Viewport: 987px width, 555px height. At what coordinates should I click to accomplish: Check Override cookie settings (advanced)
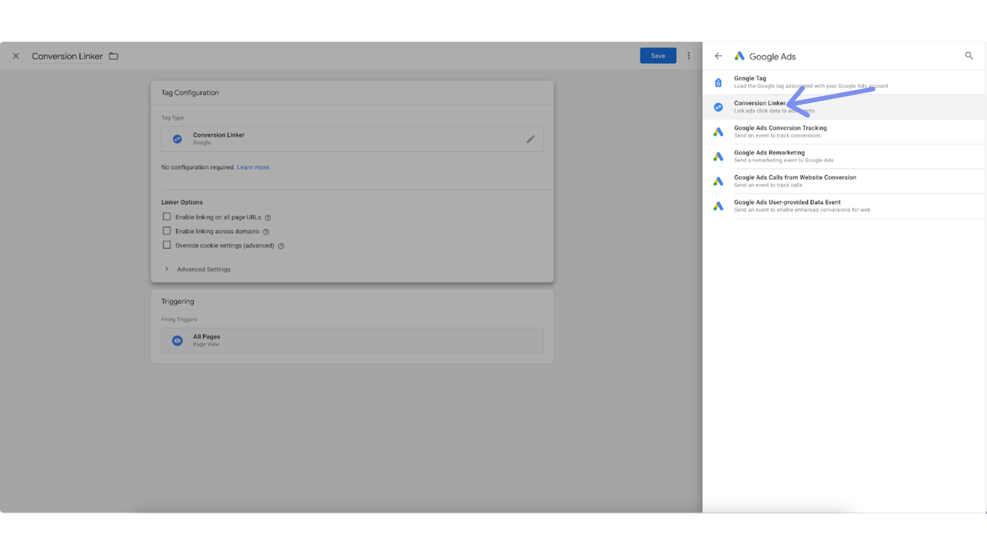point(167,245)
